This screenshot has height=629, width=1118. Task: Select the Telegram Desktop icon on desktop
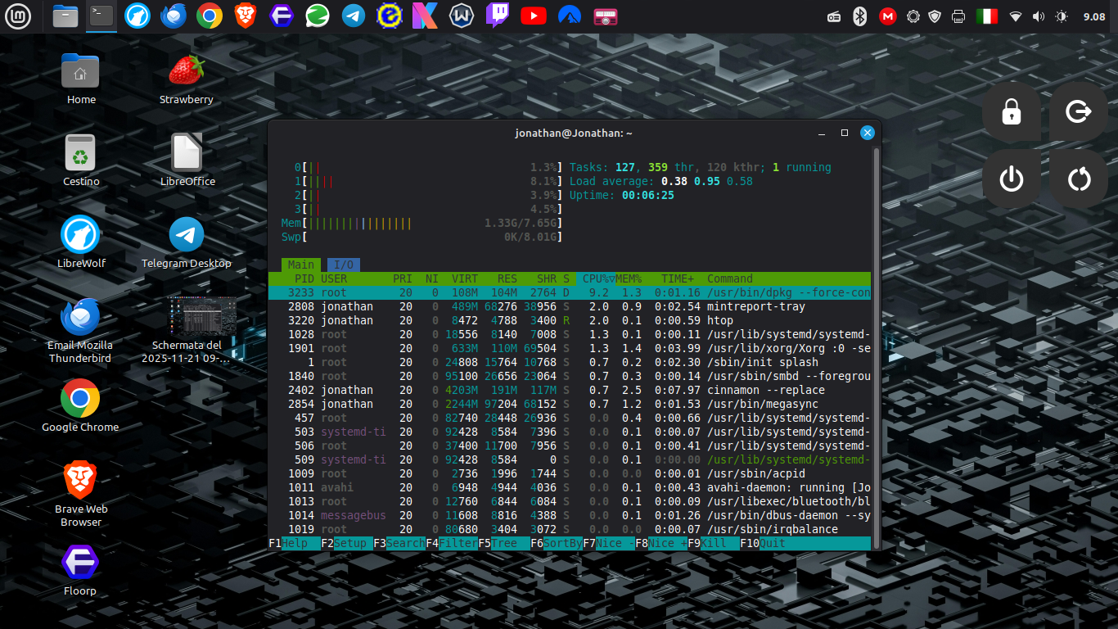tap(187, 235)
